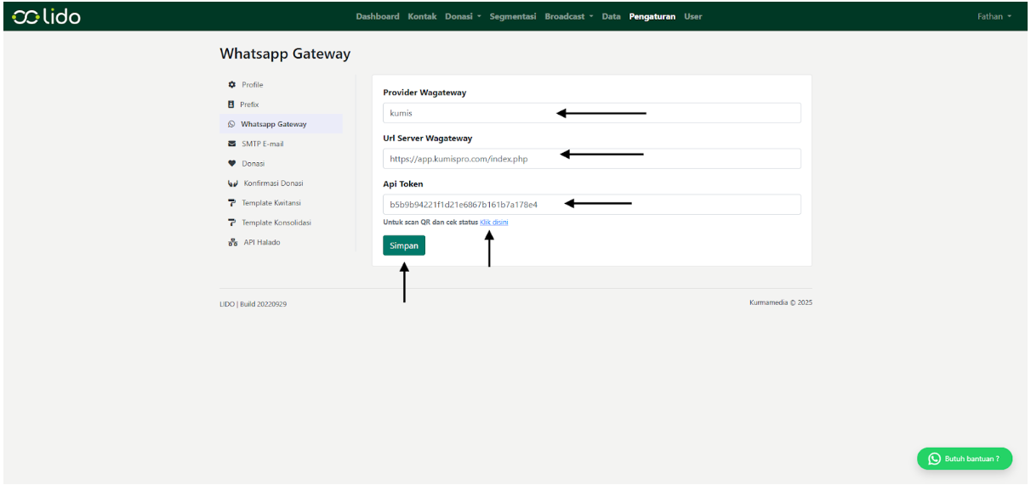1031x485 pixels.
Task: Click the Butuh bantuan help button
Action: [965, 459]
